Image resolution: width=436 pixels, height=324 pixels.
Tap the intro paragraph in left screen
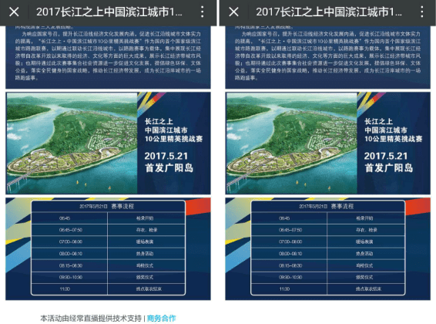click(108, 56)
